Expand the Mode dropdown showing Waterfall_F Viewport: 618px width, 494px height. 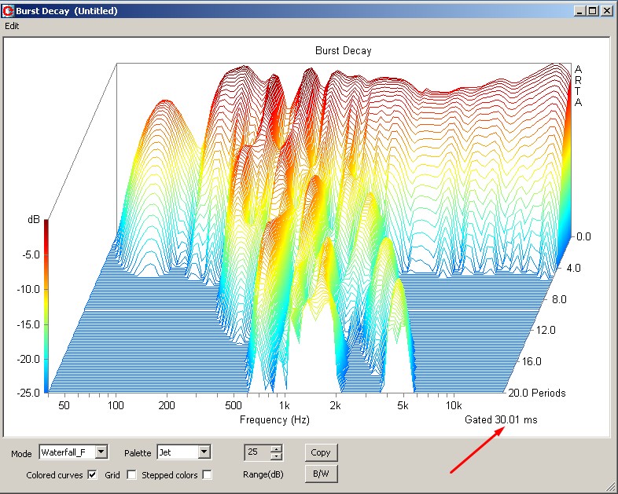[x=101, y=452]
